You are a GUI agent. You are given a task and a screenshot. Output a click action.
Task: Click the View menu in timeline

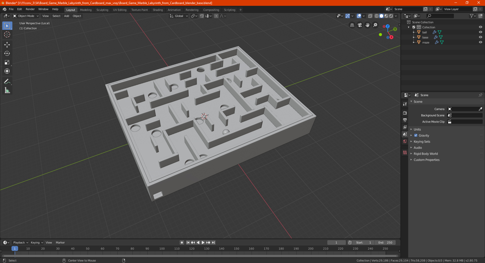(x=49, y=243)
